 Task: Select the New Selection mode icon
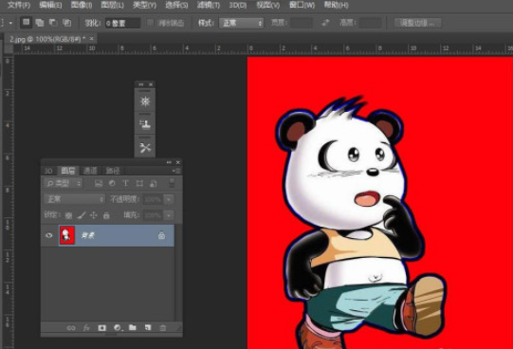26,23
